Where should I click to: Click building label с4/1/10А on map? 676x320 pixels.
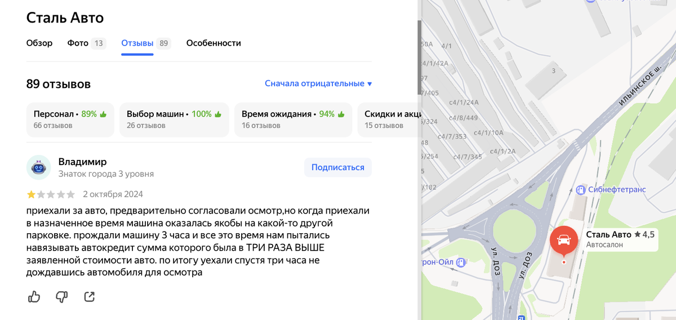(x=488, y=133)
